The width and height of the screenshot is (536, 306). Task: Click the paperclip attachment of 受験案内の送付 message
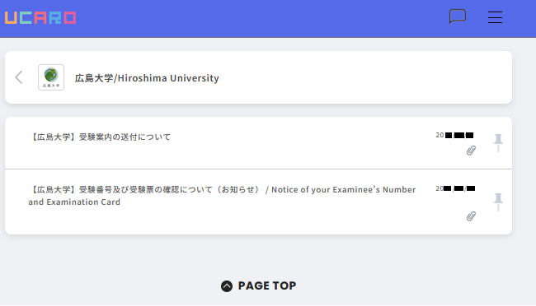click(471, 151)
